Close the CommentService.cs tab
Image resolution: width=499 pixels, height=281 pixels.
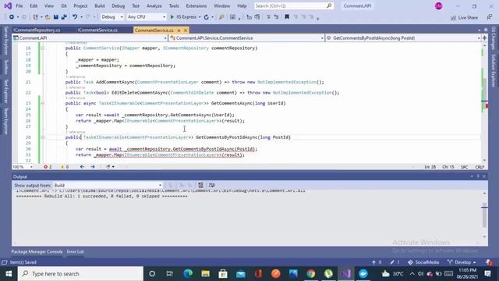tap(186, 30)
